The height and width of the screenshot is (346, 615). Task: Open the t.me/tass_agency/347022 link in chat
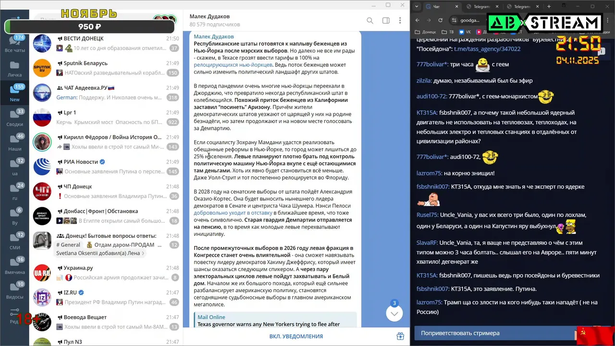[487, 49]
